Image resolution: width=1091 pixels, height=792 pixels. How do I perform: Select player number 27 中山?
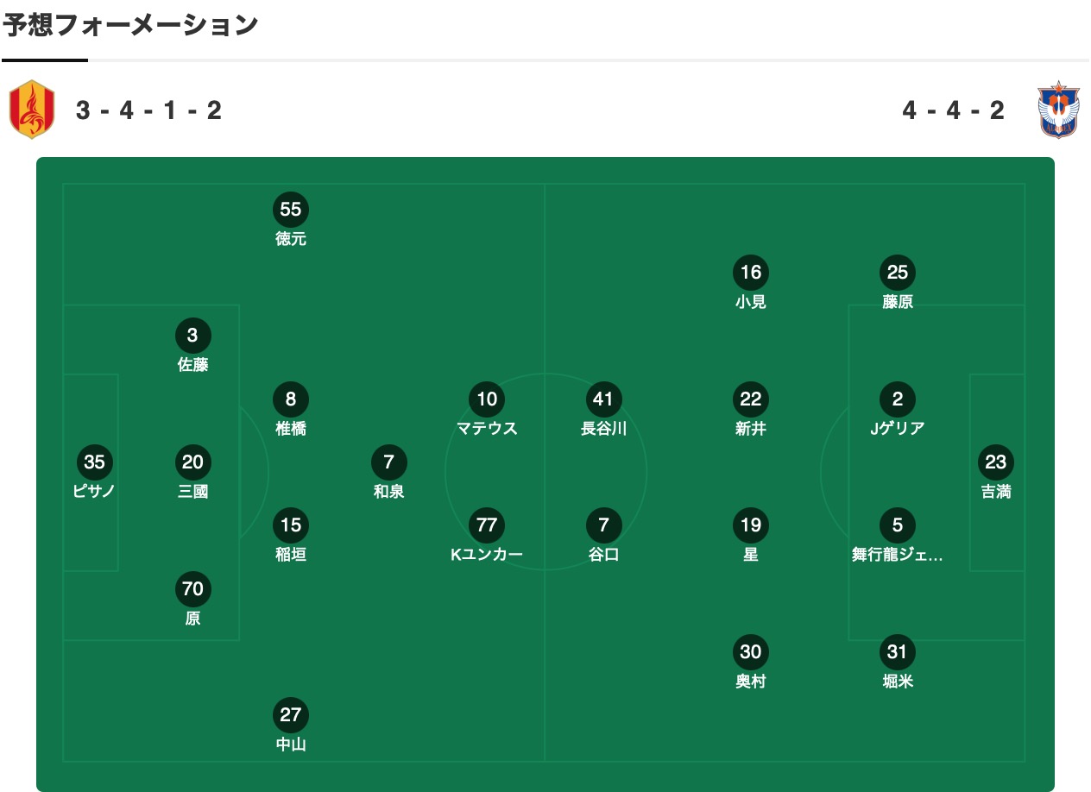291,726
